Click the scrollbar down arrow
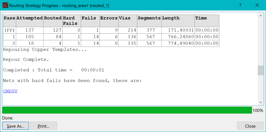 261,102
